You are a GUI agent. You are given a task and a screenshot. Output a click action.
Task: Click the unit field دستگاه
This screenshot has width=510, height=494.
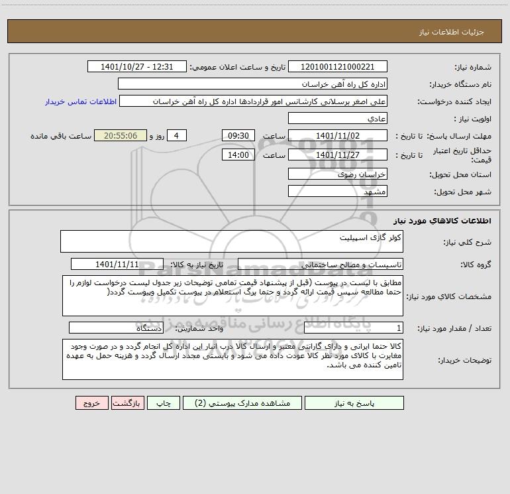(x=116, y=328)
